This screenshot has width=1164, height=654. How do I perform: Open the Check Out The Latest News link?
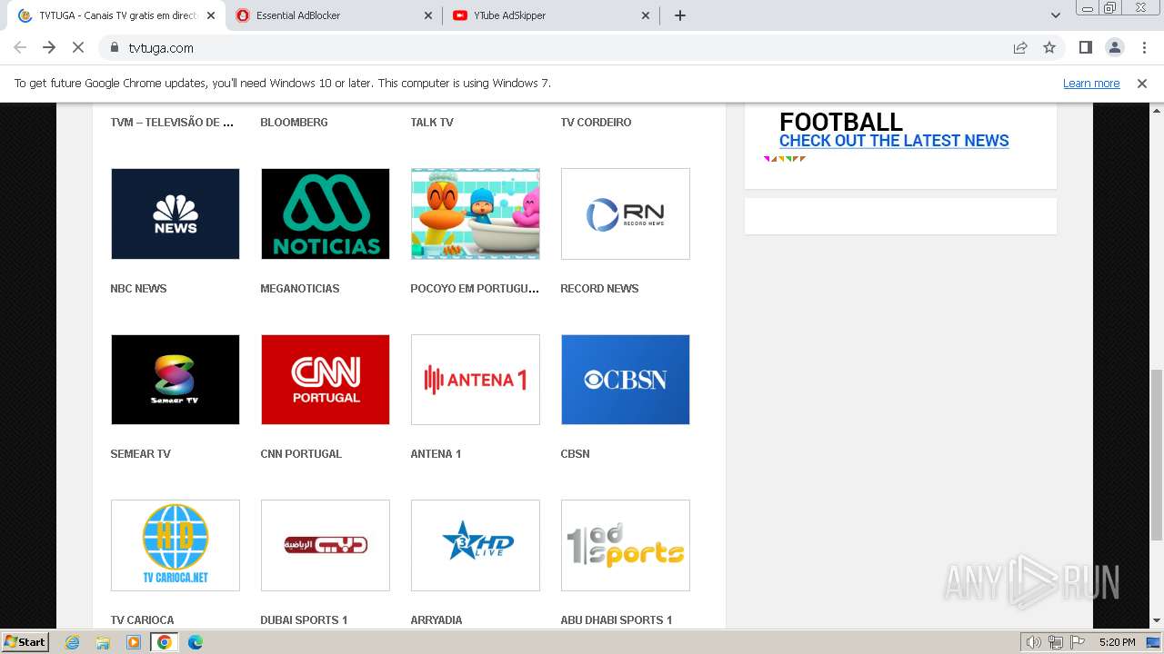[x=894, y=141]
